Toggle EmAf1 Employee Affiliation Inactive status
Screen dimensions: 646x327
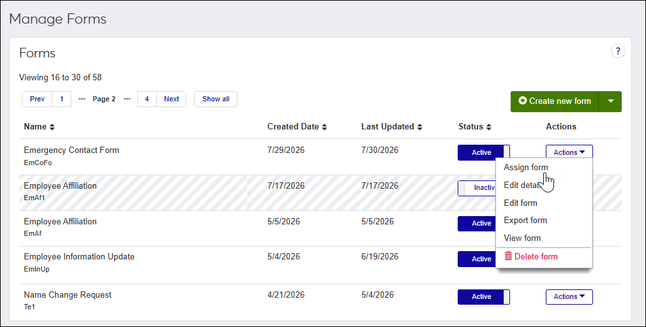click(477, 188)
